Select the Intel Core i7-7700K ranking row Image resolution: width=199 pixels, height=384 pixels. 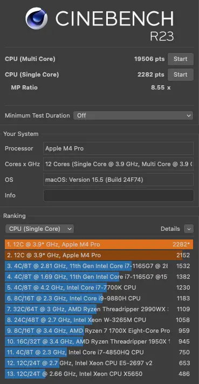pyautogui.click(x=99, y=287)
